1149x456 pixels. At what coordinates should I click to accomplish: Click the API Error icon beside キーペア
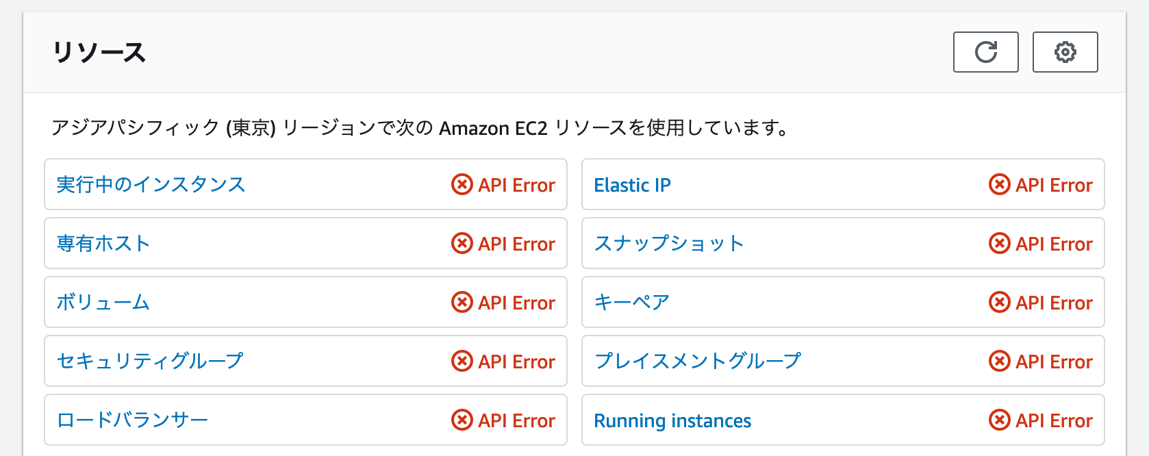pos(1000,302)
